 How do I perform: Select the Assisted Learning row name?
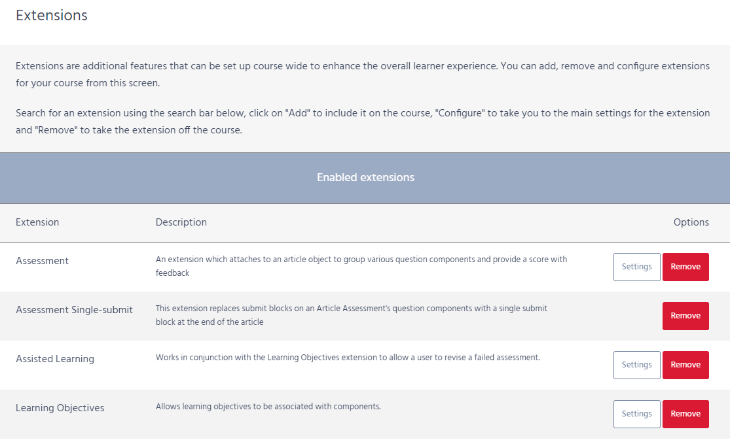[x=55, y=359]
